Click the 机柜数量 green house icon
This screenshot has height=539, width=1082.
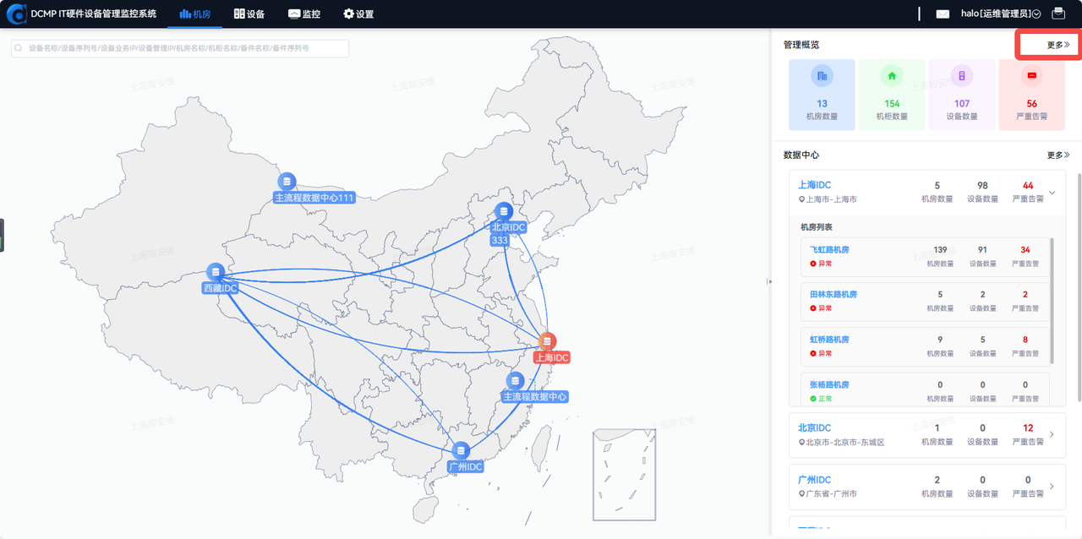tap(892, 76)
